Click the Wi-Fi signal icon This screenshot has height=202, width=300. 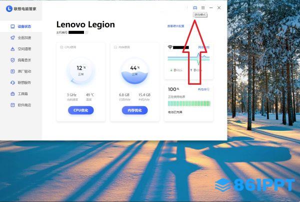(170, 47)
